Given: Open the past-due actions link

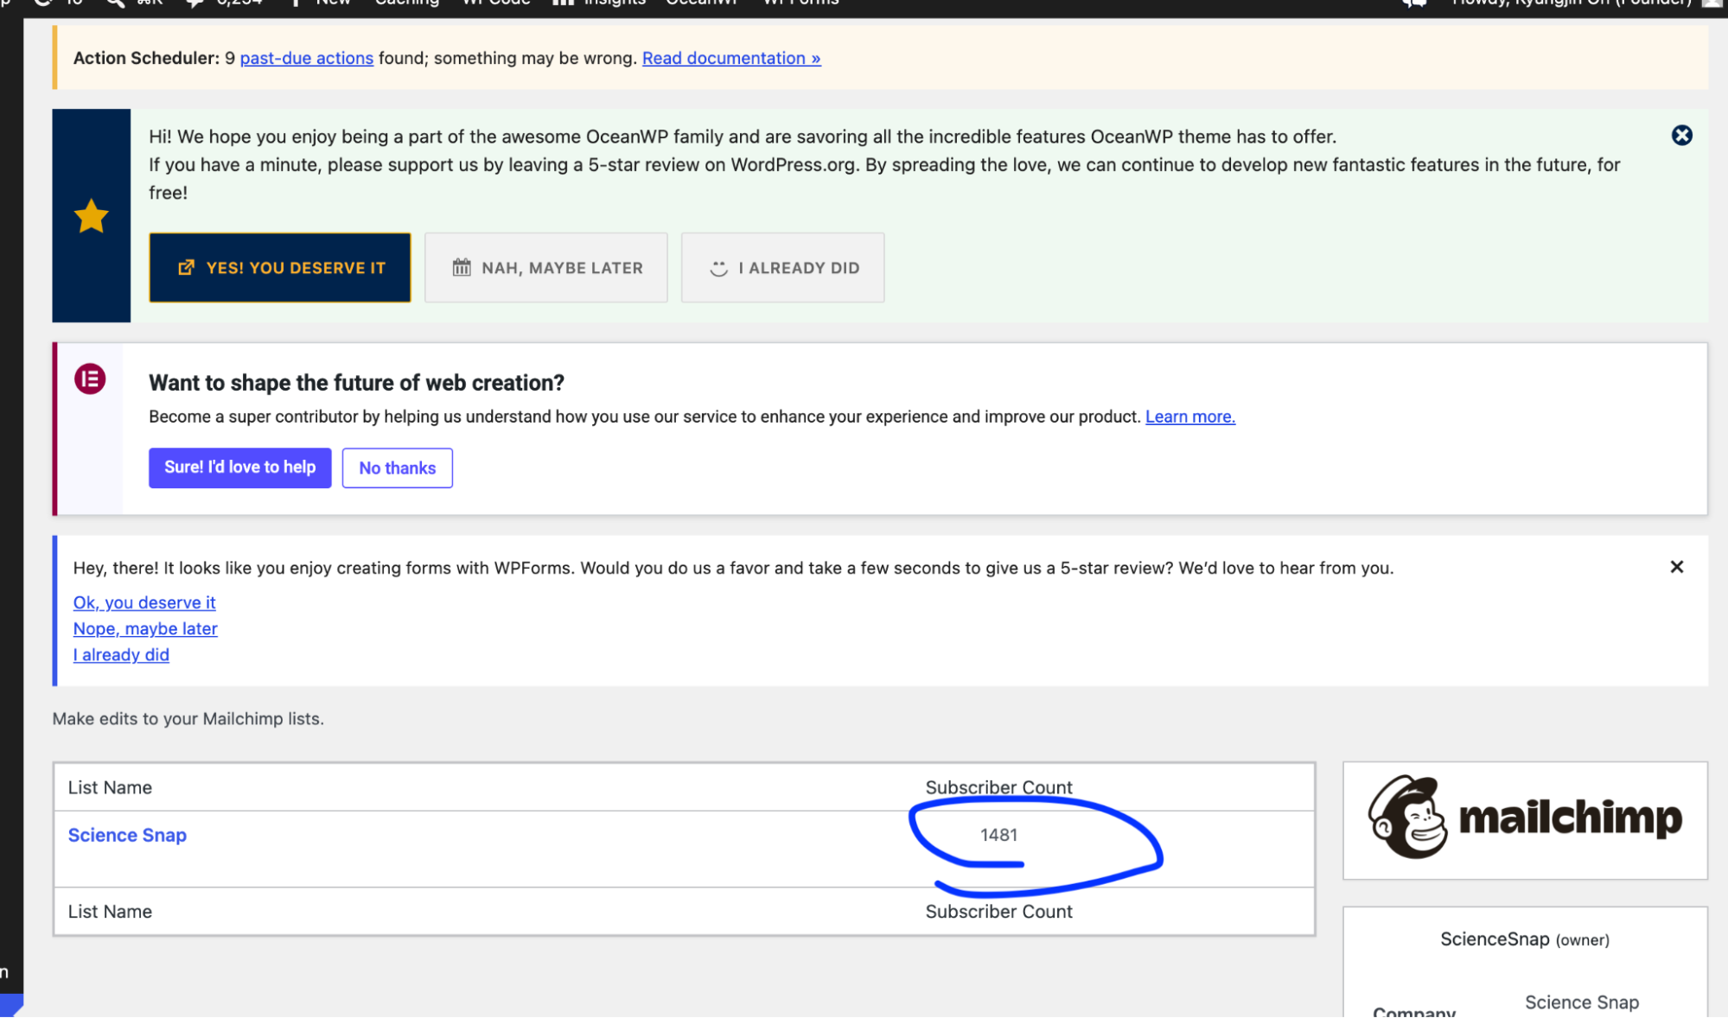Looking at the screenshot, I should click(x=307, y=58).
